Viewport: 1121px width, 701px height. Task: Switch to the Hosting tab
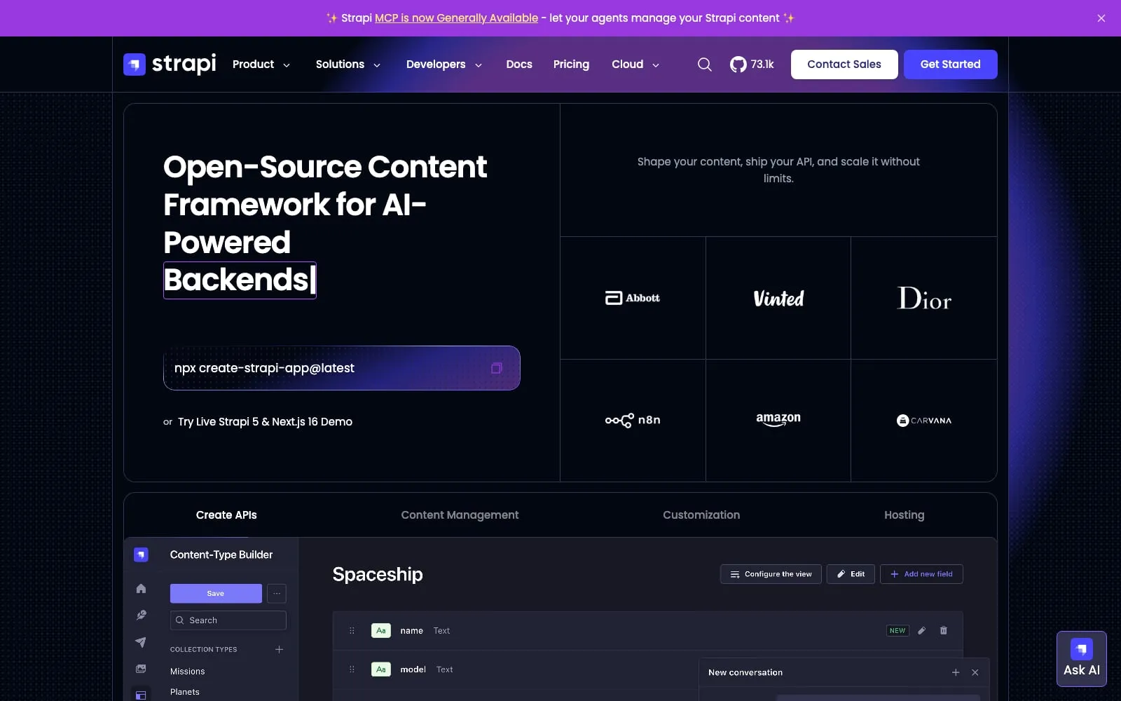point(904,515)
